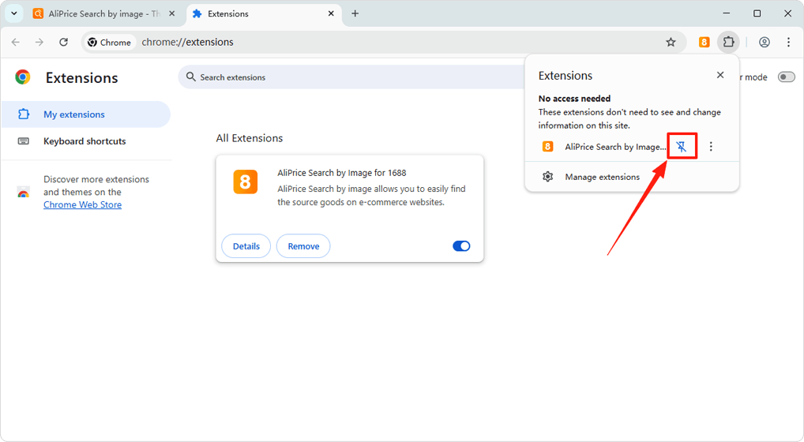The image size is (804, 442).
Task: Open Details for AliPrice extension
Action: click(x=246, y=246)
